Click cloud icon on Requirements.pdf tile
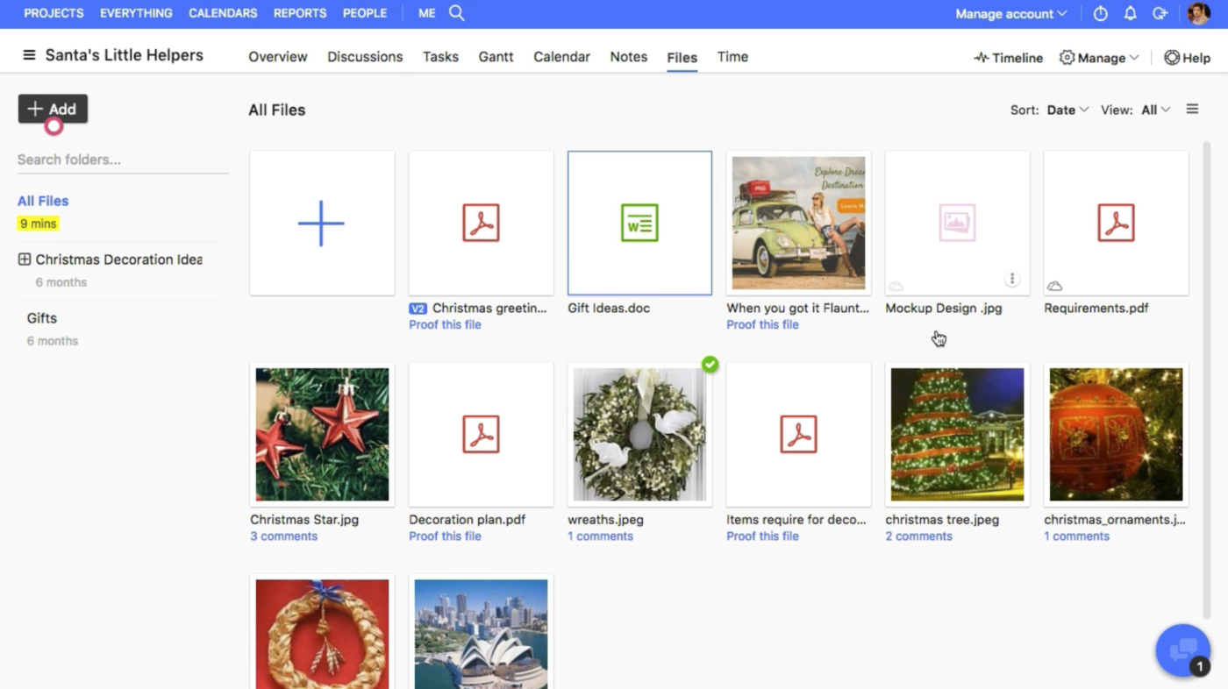This screenshot has height=689, width=1228. click(1055, 286)
